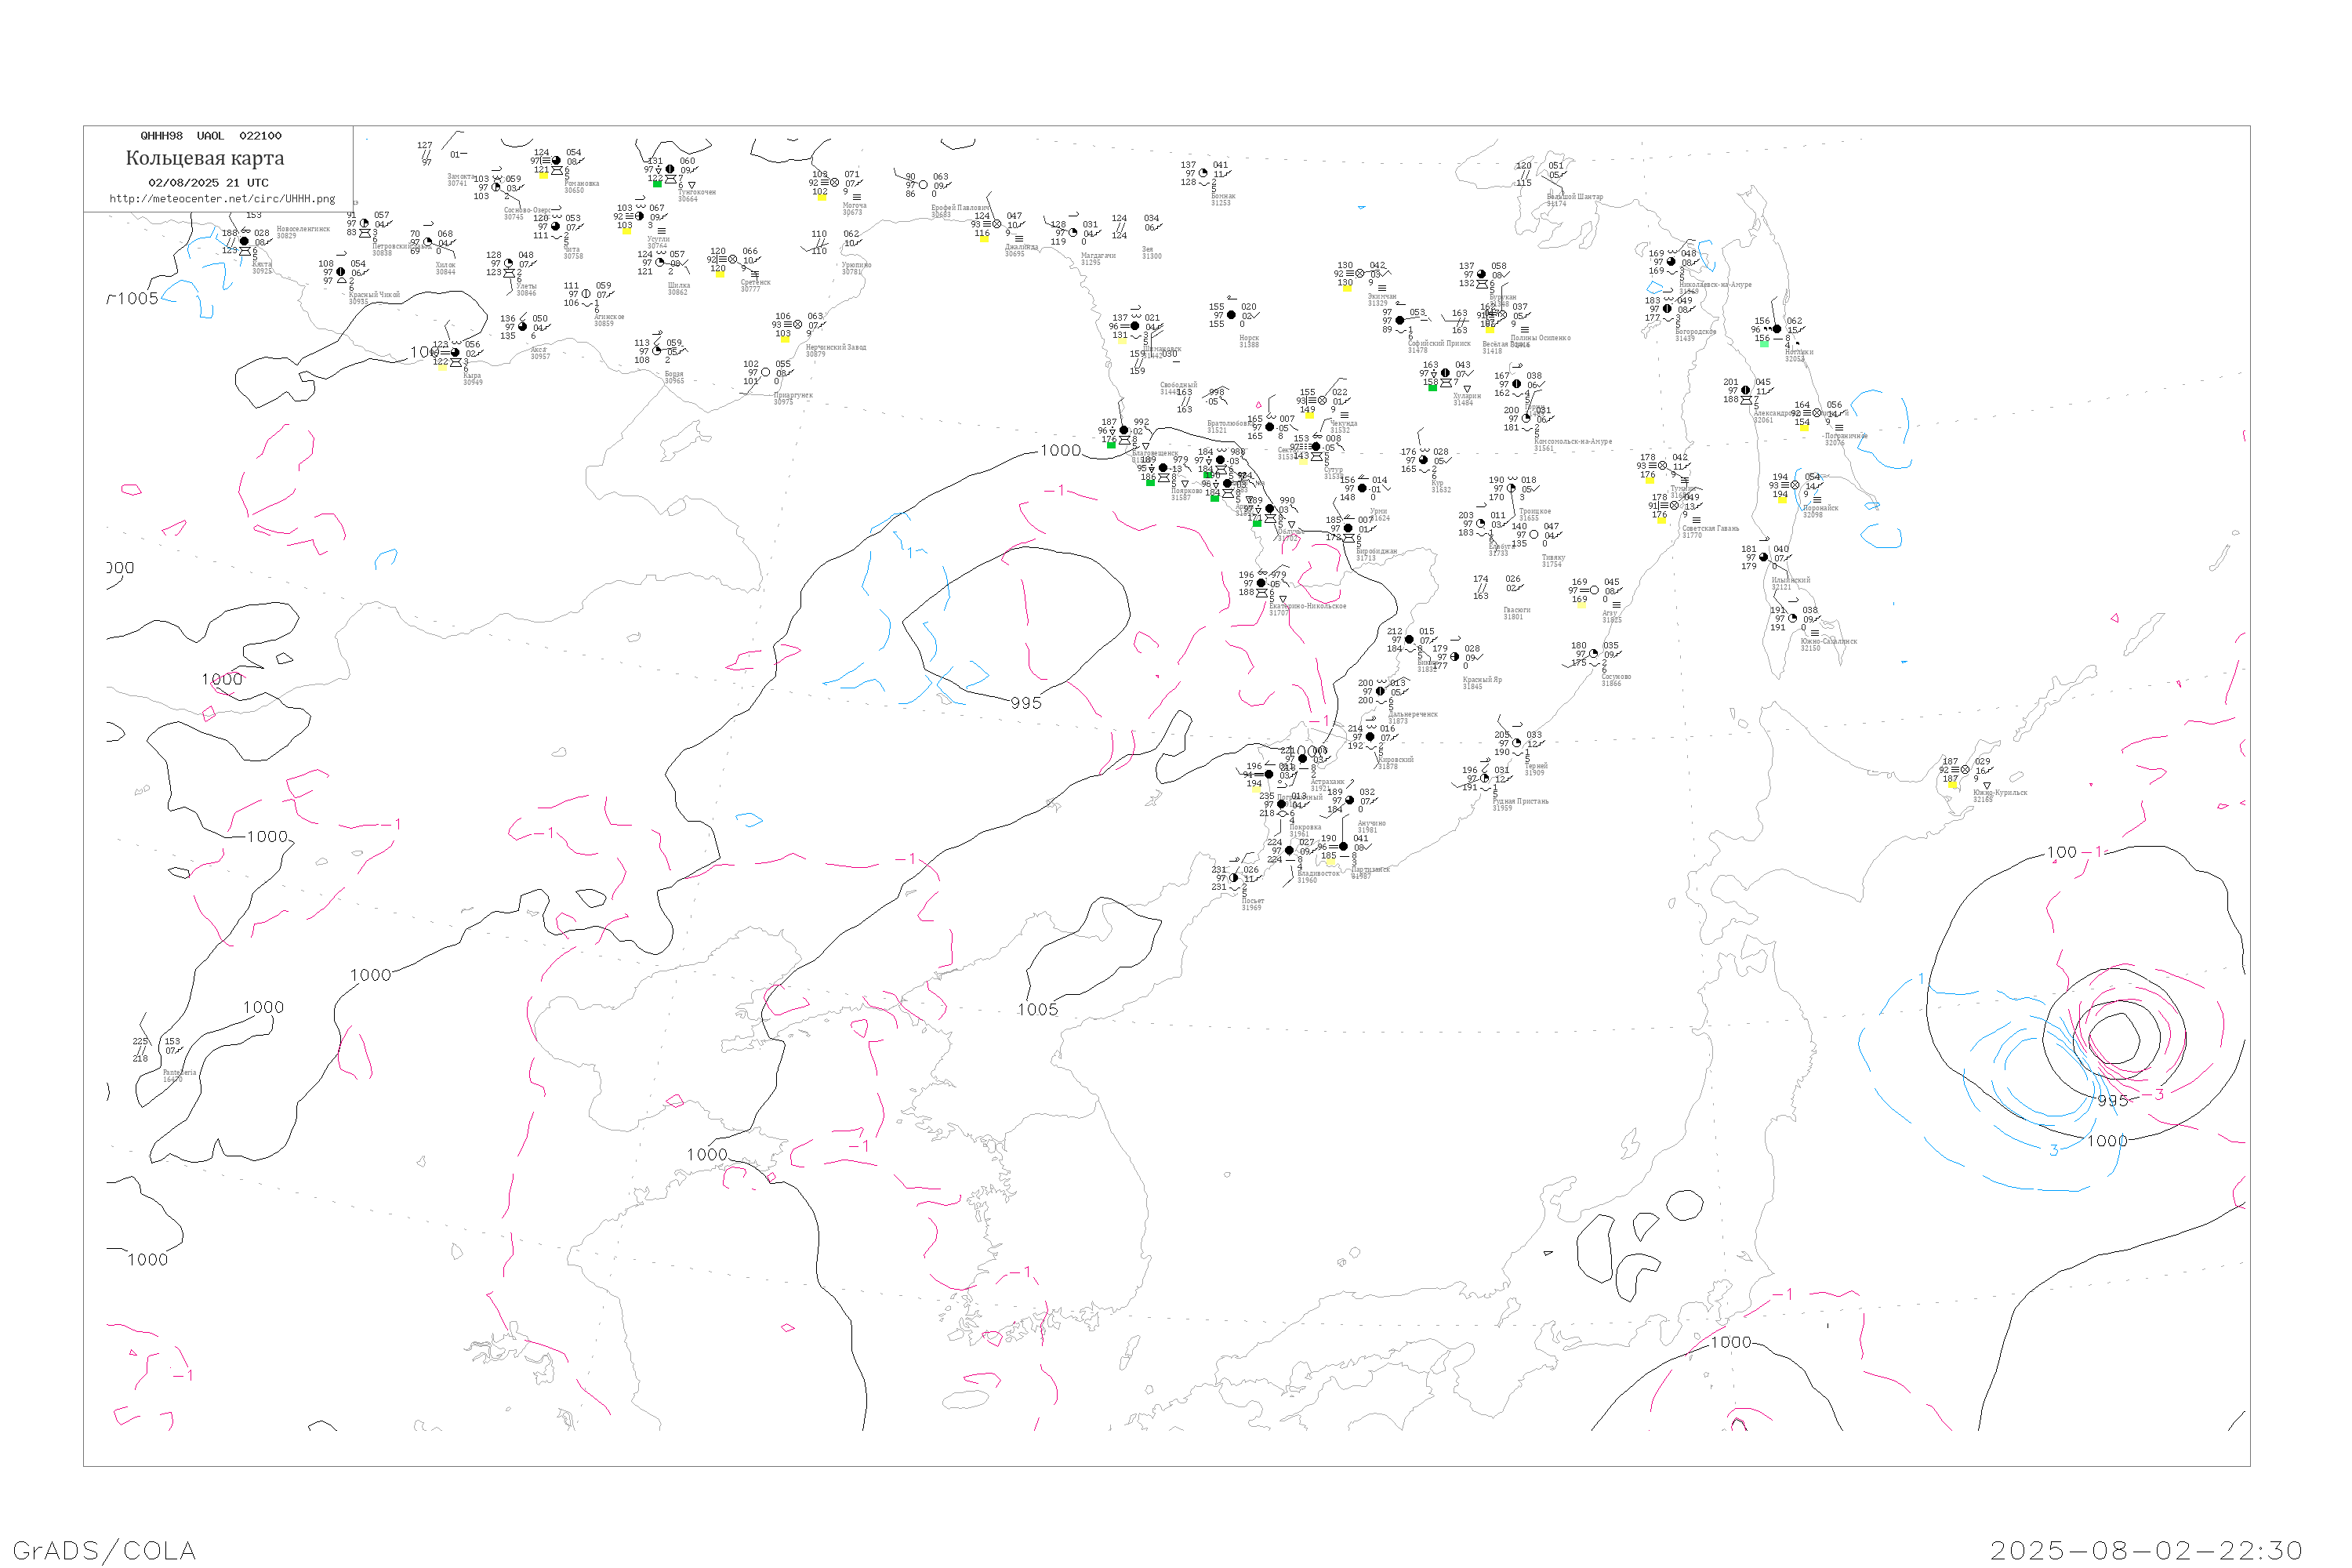This screenshot has width=2352, height=1568.
Task: Click the Поронайск crossed-circle station symbol
Action: [1795, 485]
